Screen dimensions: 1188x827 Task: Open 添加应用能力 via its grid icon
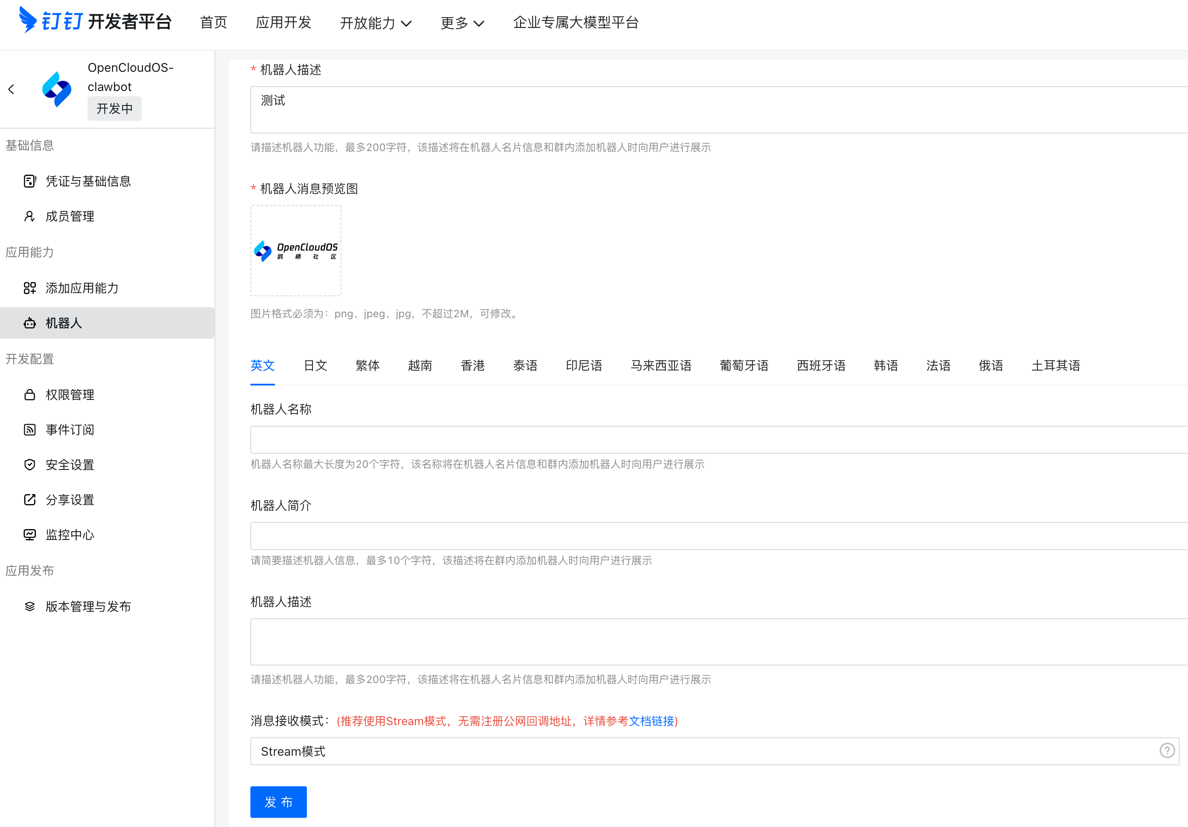click(x=29, y=288)
